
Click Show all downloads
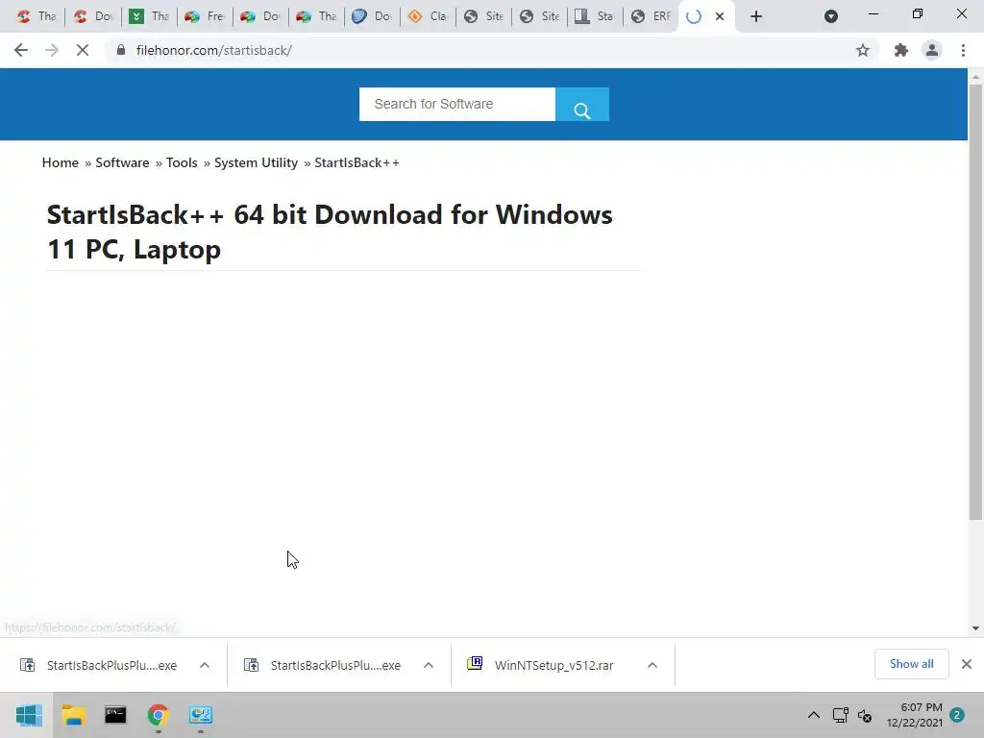911,664
